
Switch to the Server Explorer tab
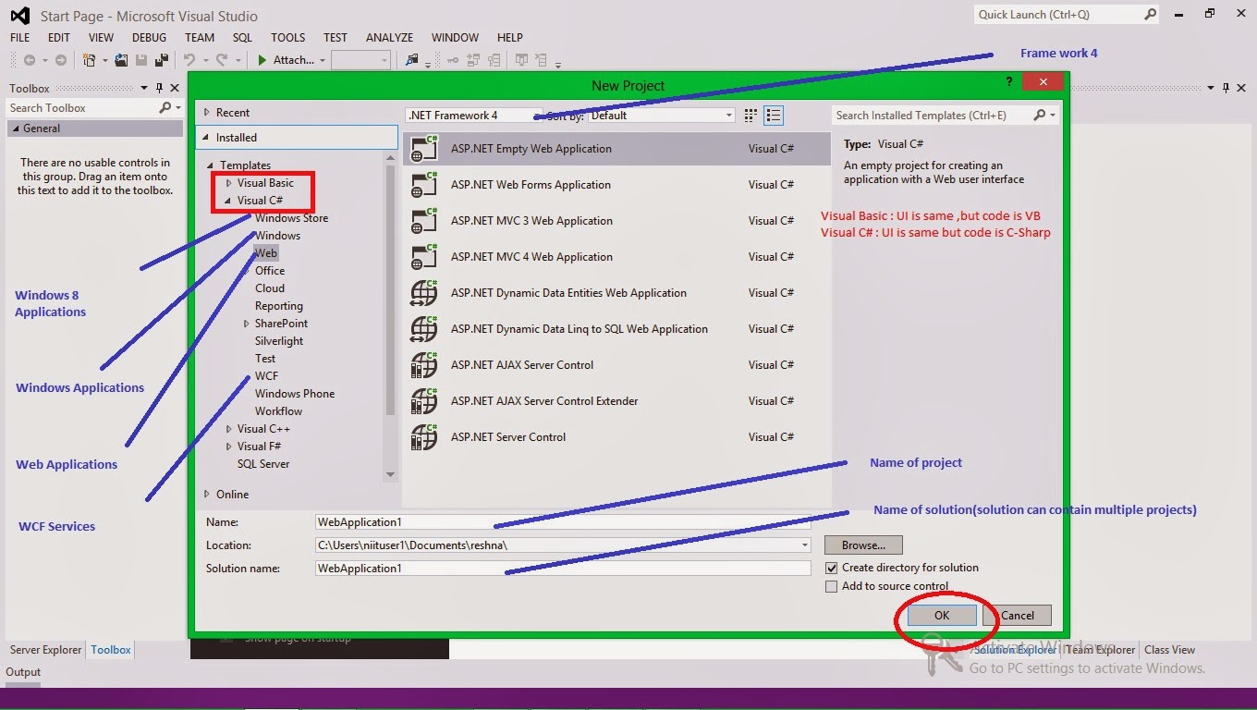point(44,650)
